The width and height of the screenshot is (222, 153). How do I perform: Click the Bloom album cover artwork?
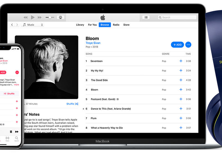tap(47, 67)
